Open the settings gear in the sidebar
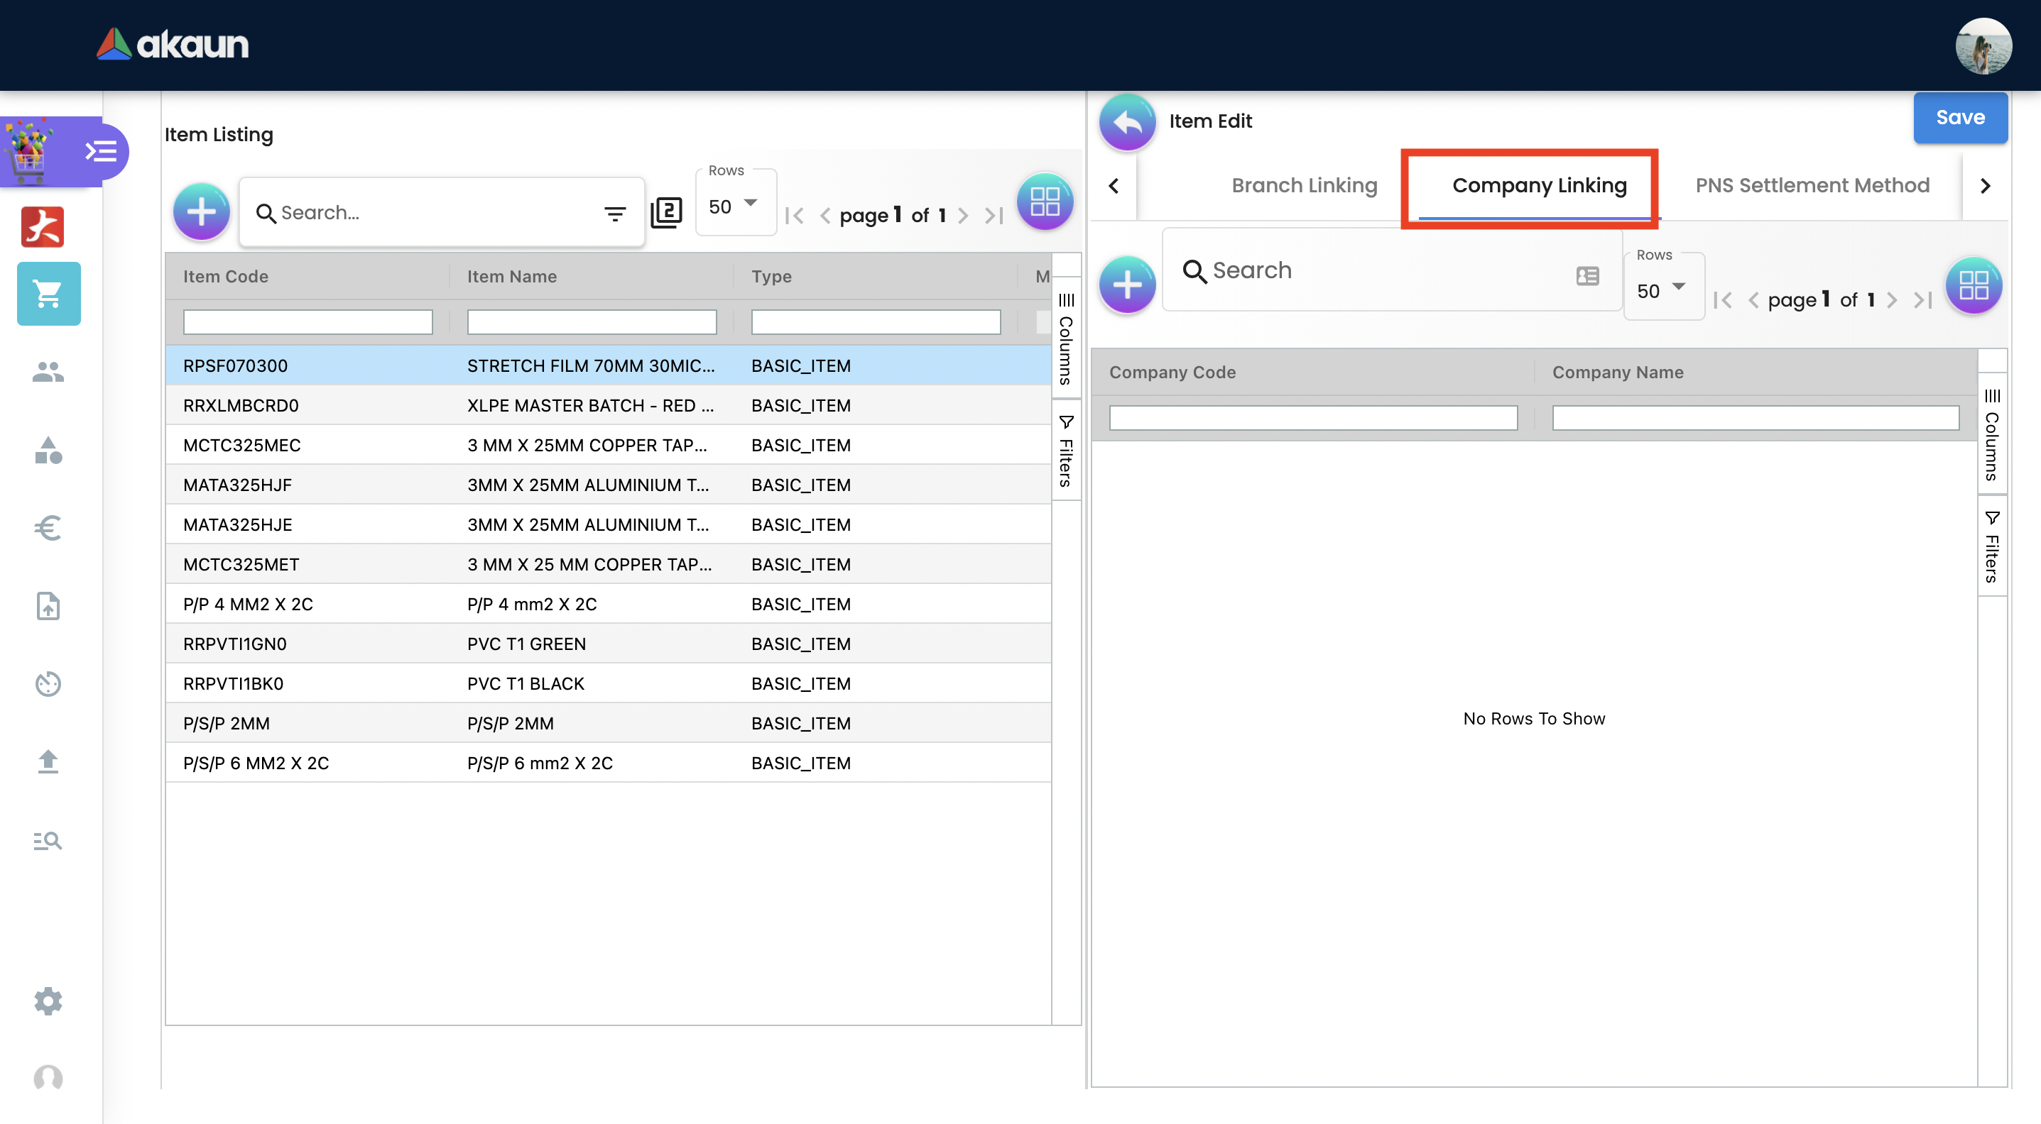Screen dimensions: 2041x1124 (48, 1001)
